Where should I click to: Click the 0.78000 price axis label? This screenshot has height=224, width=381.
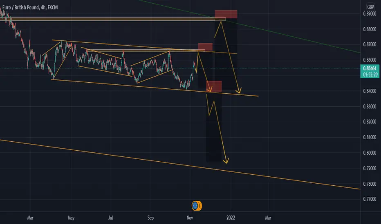tap(370, 184)
